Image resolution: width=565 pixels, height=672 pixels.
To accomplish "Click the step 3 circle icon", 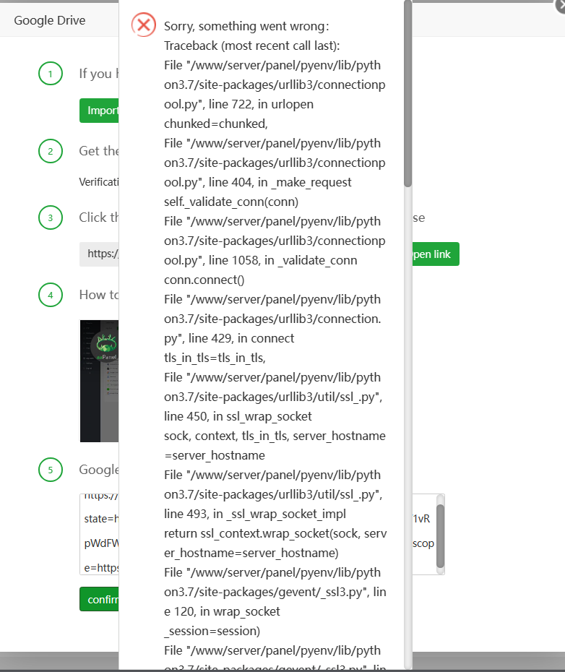I will point(50,217).
